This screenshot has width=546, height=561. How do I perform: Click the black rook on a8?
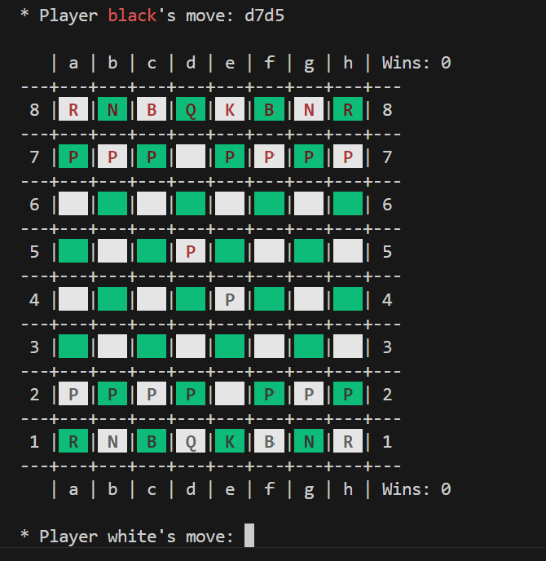tap(73, 110)
